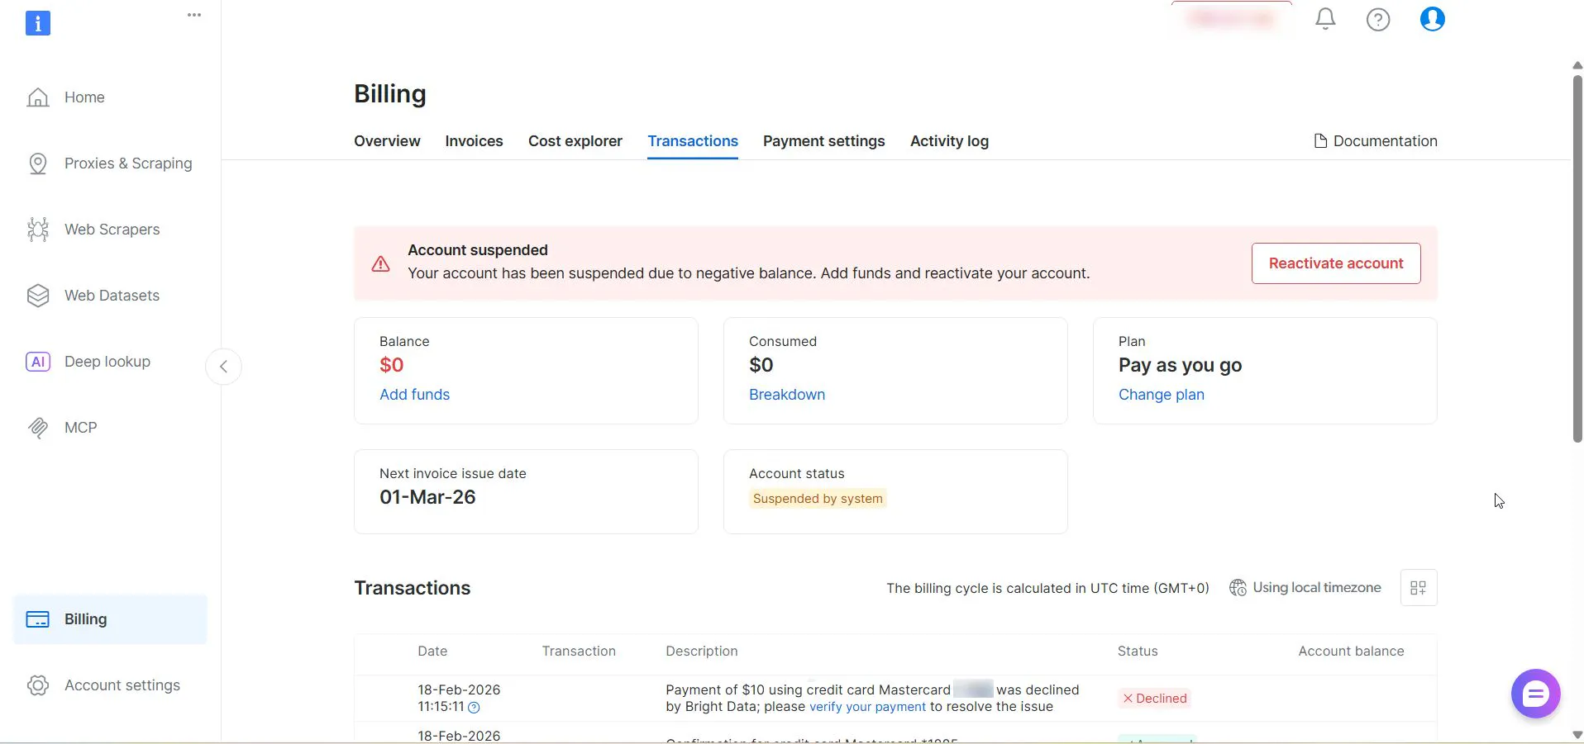This screenshot has width=1584, height=744.
Task: Select the Transactions tab
Action: pos(693,141)
